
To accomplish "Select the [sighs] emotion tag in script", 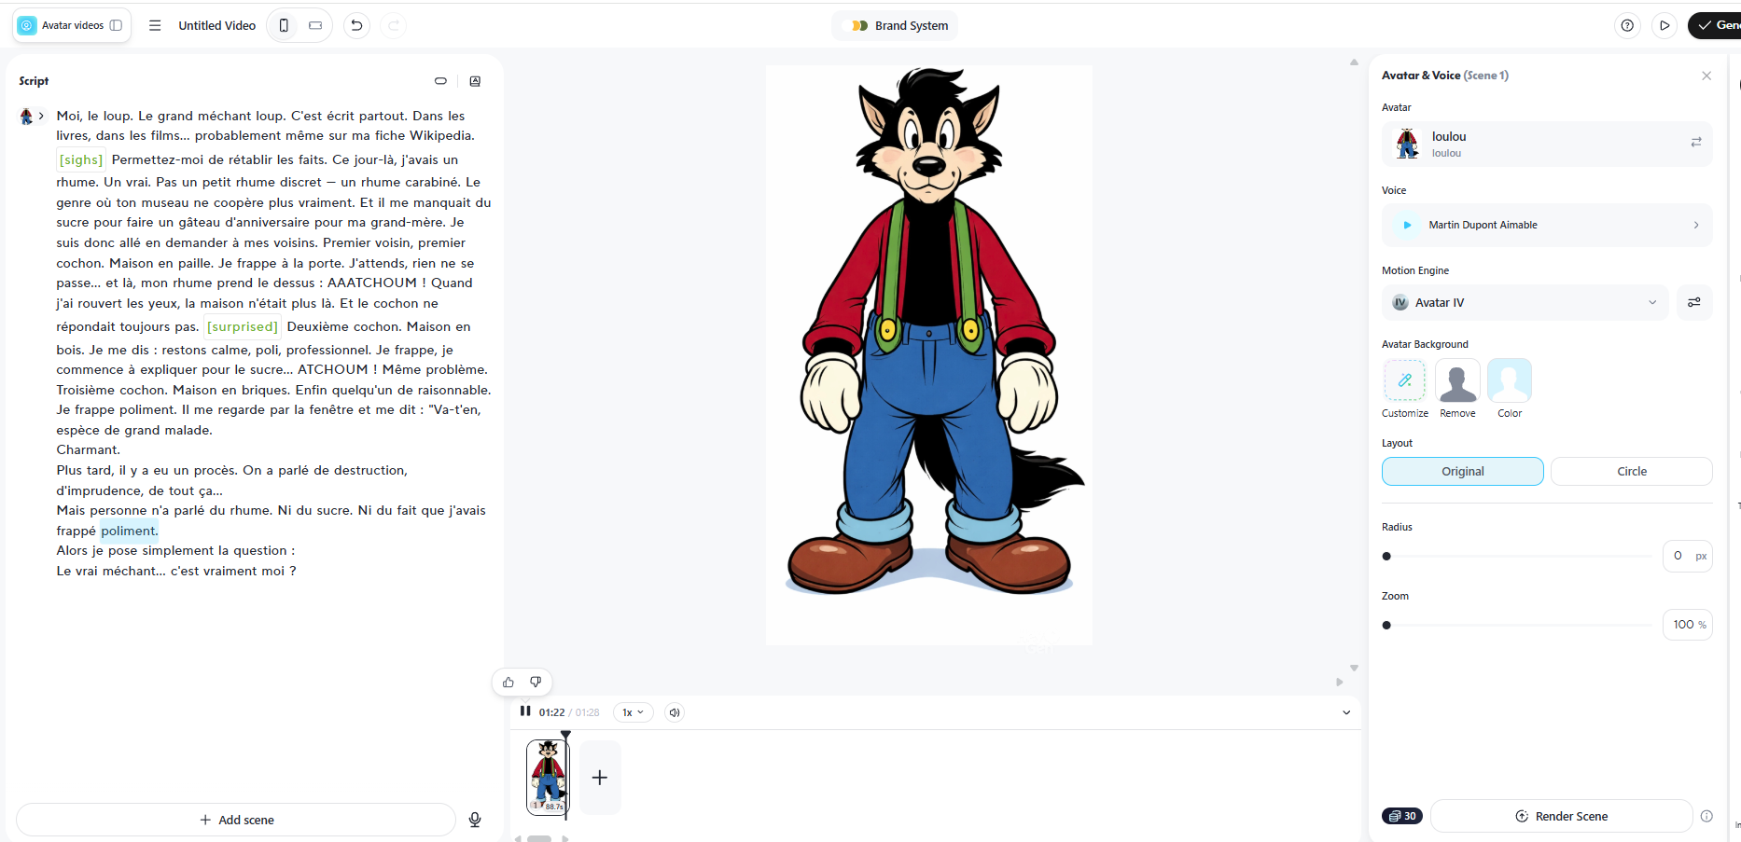I will pyautogui.click(x=81, y=159).
